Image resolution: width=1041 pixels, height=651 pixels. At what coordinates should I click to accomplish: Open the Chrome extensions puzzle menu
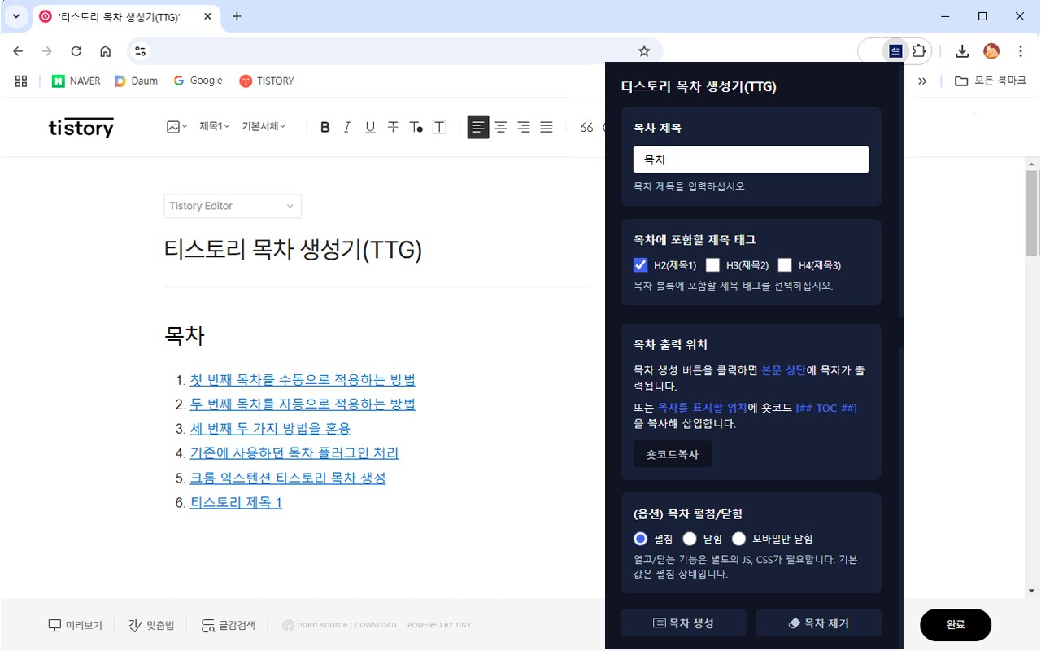click(919, 51)
